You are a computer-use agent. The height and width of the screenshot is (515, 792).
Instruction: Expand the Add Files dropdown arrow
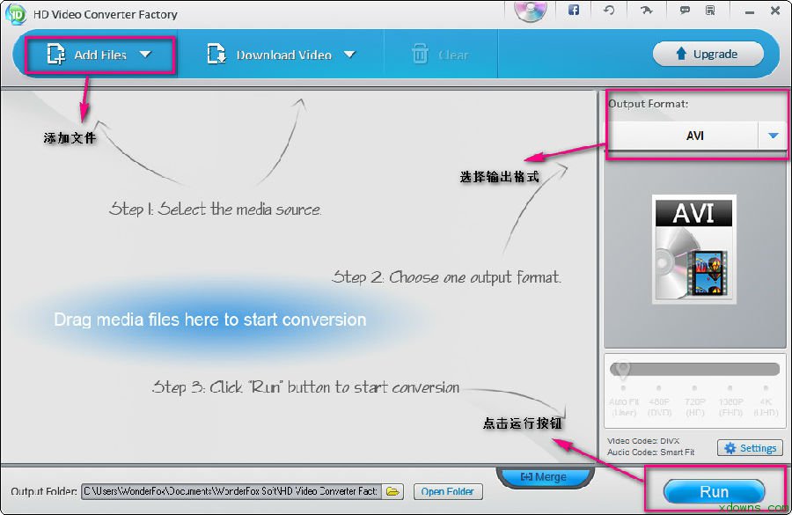pyautogui.click(x=145, y=54)
